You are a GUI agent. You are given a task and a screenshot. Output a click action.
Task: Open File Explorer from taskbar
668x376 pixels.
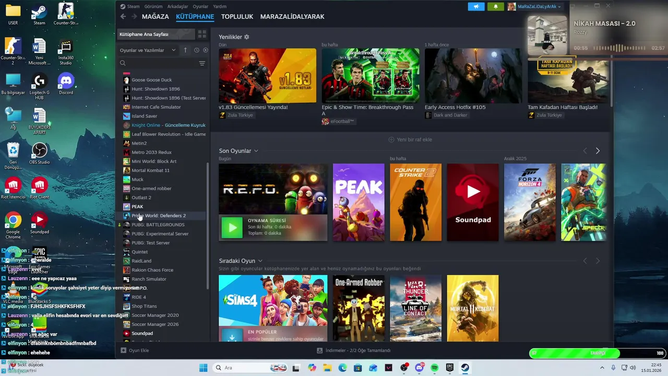tap(327, 368)
